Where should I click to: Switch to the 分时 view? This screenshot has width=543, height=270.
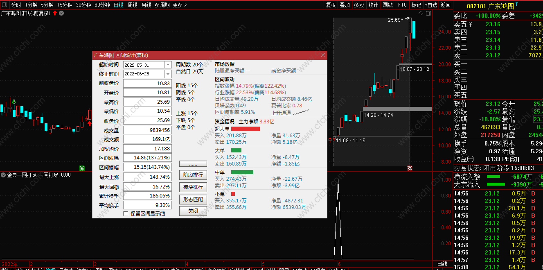click(16, 5)
